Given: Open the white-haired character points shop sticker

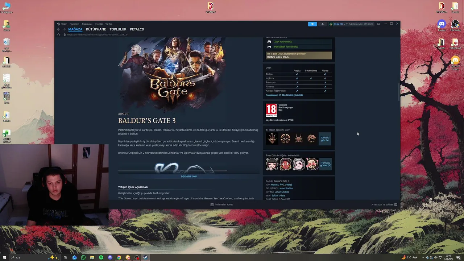Looking at the screenshot, I should pos(298,164).
